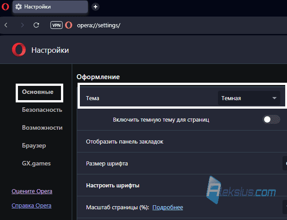
Task: Go forward with the forward arrow
Action: [22, 25]
